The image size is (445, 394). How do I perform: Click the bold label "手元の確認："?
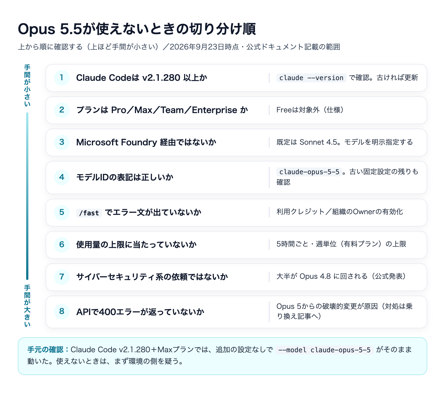click(x=49, y=350)
